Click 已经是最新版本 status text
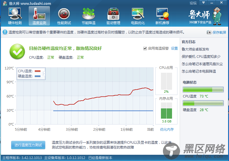The height and width of the screenshot is (161, 229). tap(100, 158)
